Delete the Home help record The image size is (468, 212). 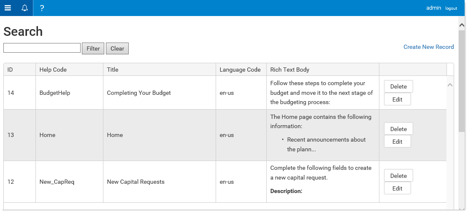click(398, 129)
